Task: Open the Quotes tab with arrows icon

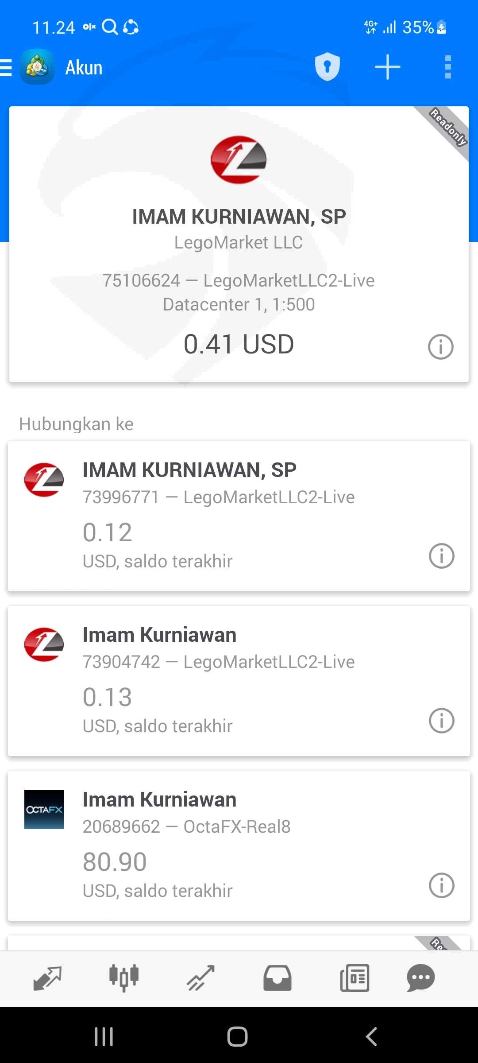Action: 47,978
